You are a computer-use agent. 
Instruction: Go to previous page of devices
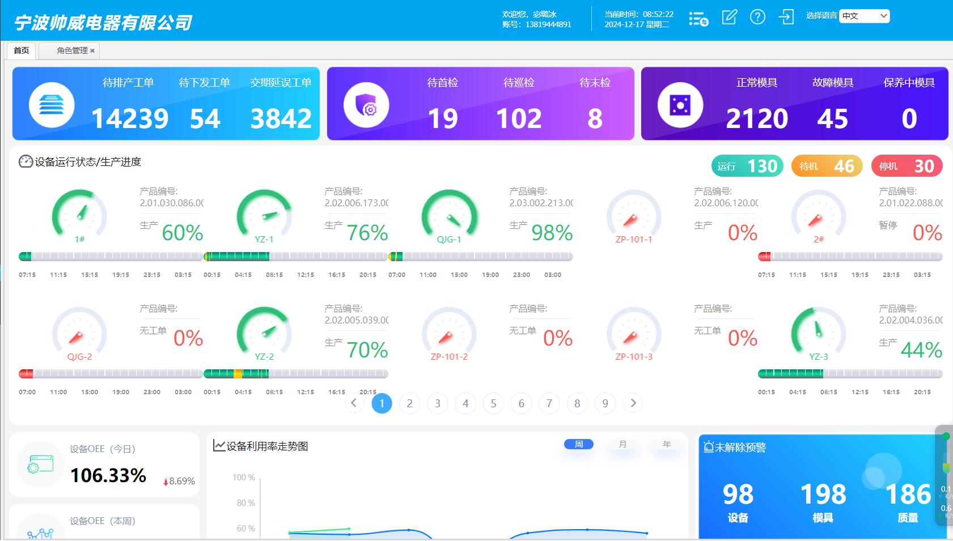click(x=354, y=403)
